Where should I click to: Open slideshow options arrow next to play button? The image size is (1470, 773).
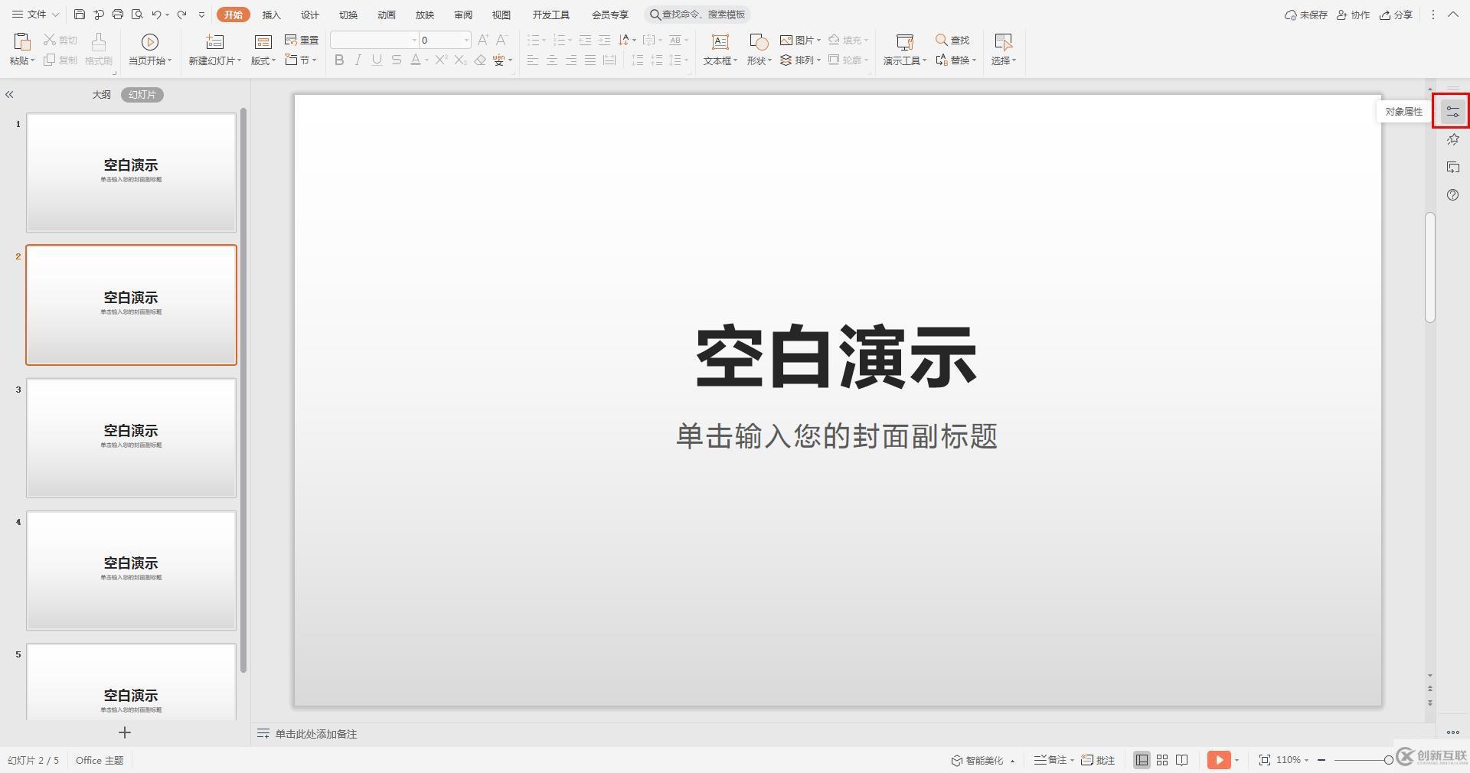coord(1236,760)
